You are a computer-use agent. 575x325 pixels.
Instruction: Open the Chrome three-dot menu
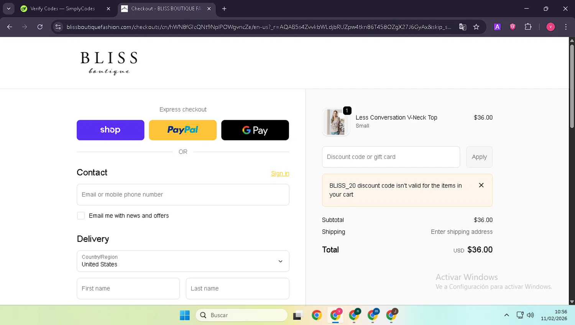(566, 27)
